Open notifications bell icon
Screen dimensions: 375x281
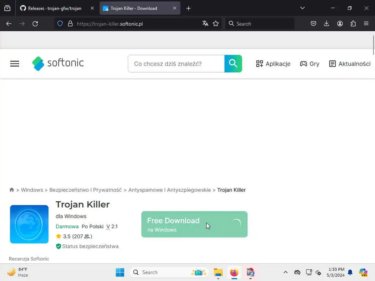tap(350, 272)
